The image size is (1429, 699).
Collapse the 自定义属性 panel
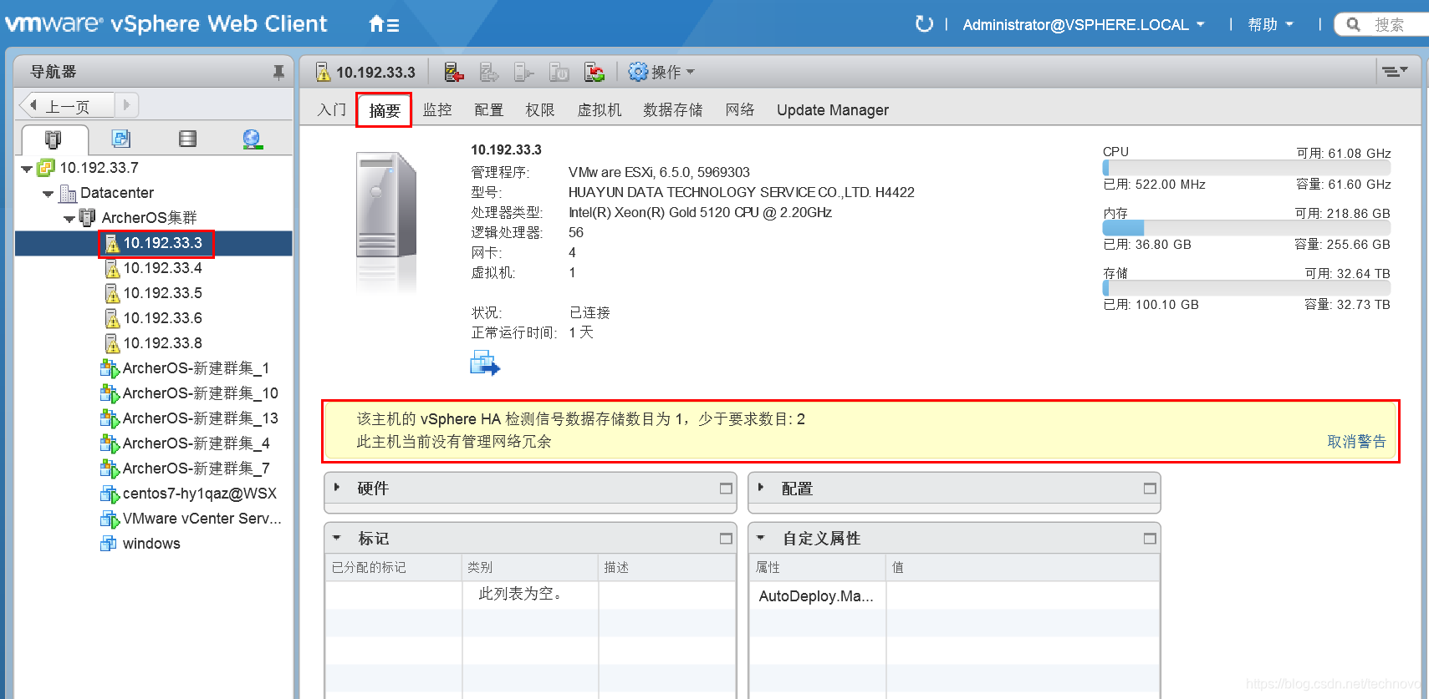[x=761, y=539]
